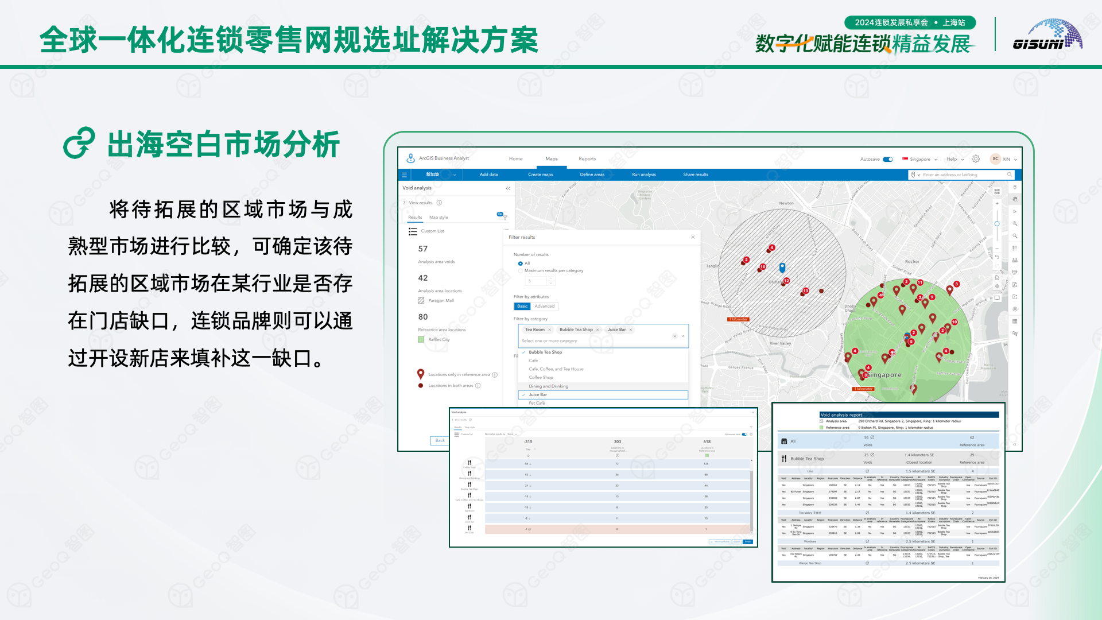This screenshot has width=1102, height=620.
Task: Click the ArcGIS Business Analyst logo icon
Action: (x=410, y=158)
